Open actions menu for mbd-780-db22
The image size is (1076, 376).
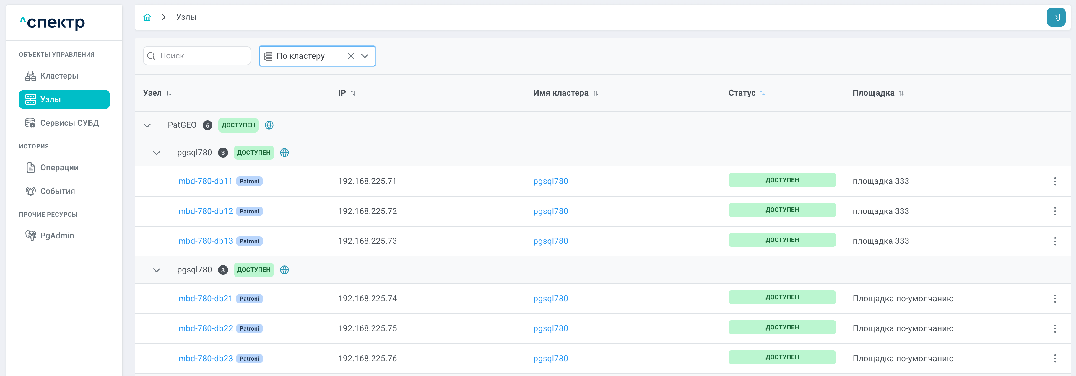1055,328
